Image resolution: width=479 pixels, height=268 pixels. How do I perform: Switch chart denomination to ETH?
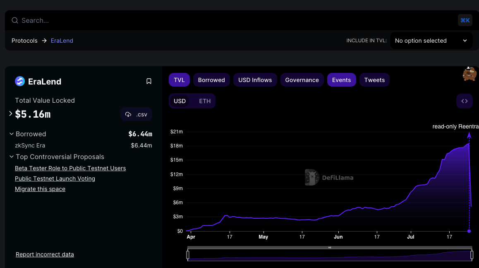205,101
